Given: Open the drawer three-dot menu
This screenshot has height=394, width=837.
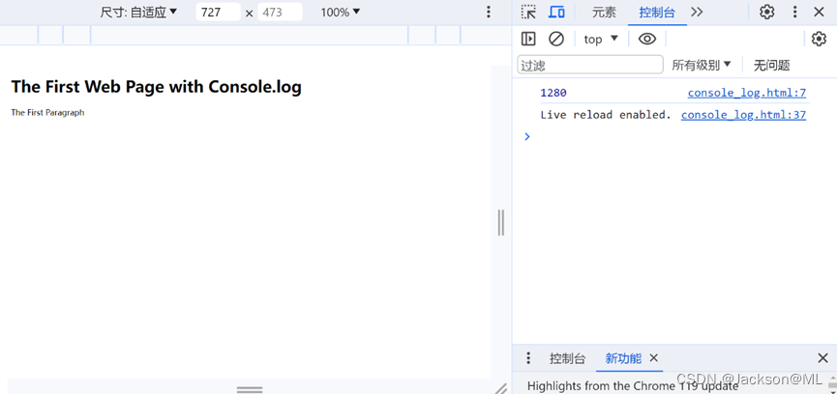Looking at the screenshot, I should click(x=528, y=358).
